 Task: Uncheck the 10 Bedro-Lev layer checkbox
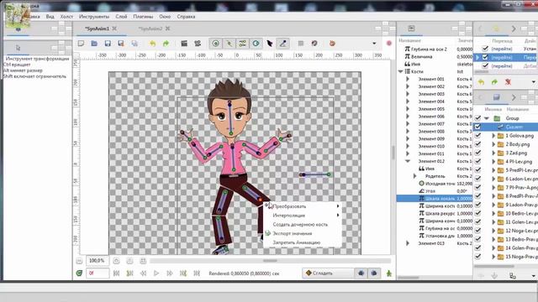[477, 213]
